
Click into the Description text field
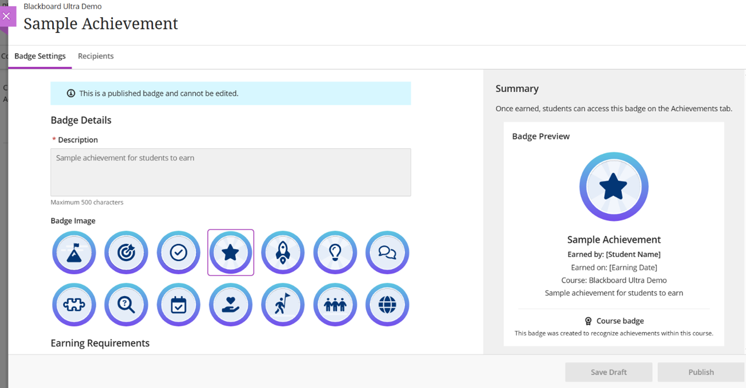(x=231, y=172)
